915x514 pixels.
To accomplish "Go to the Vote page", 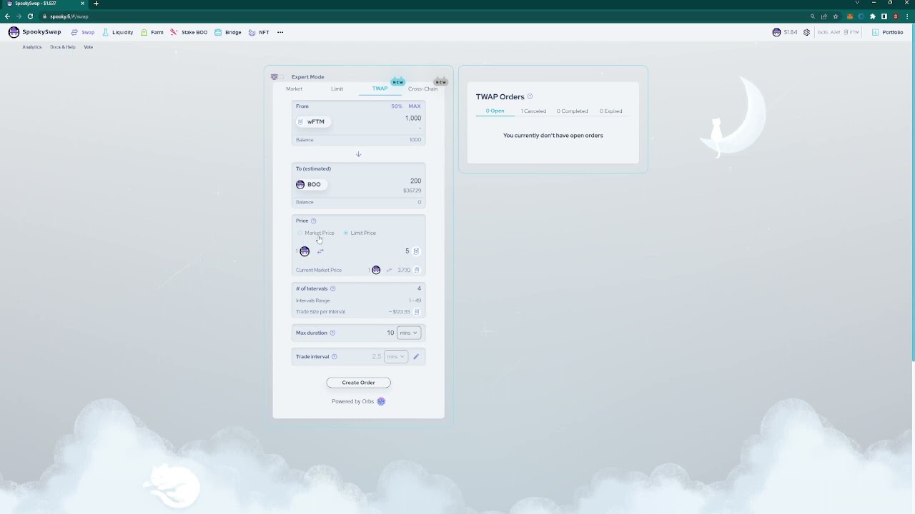I will click(x=88, y=47).
